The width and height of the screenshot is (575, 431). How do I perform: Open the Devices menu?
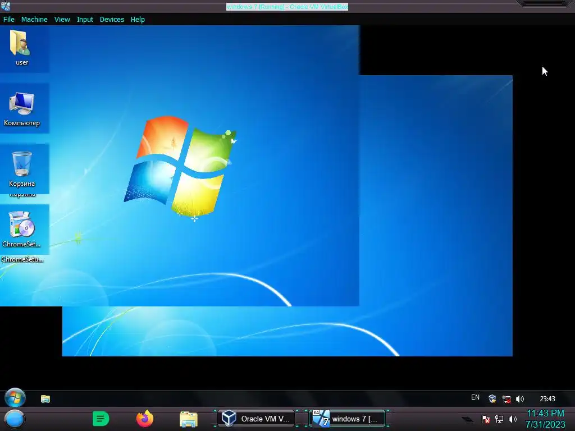point(112,20)
